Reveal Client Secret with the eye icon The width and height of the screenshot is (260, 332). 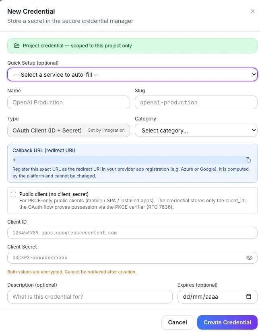[250, 258]
